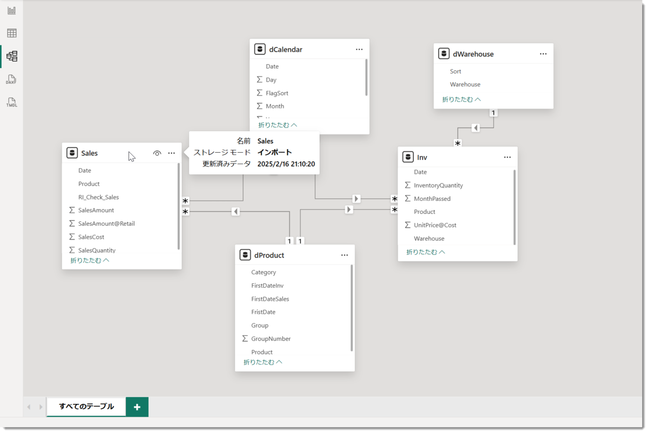Open more options for dCalendar table
This screenshot has width=648, height=433.
(359, 49)
